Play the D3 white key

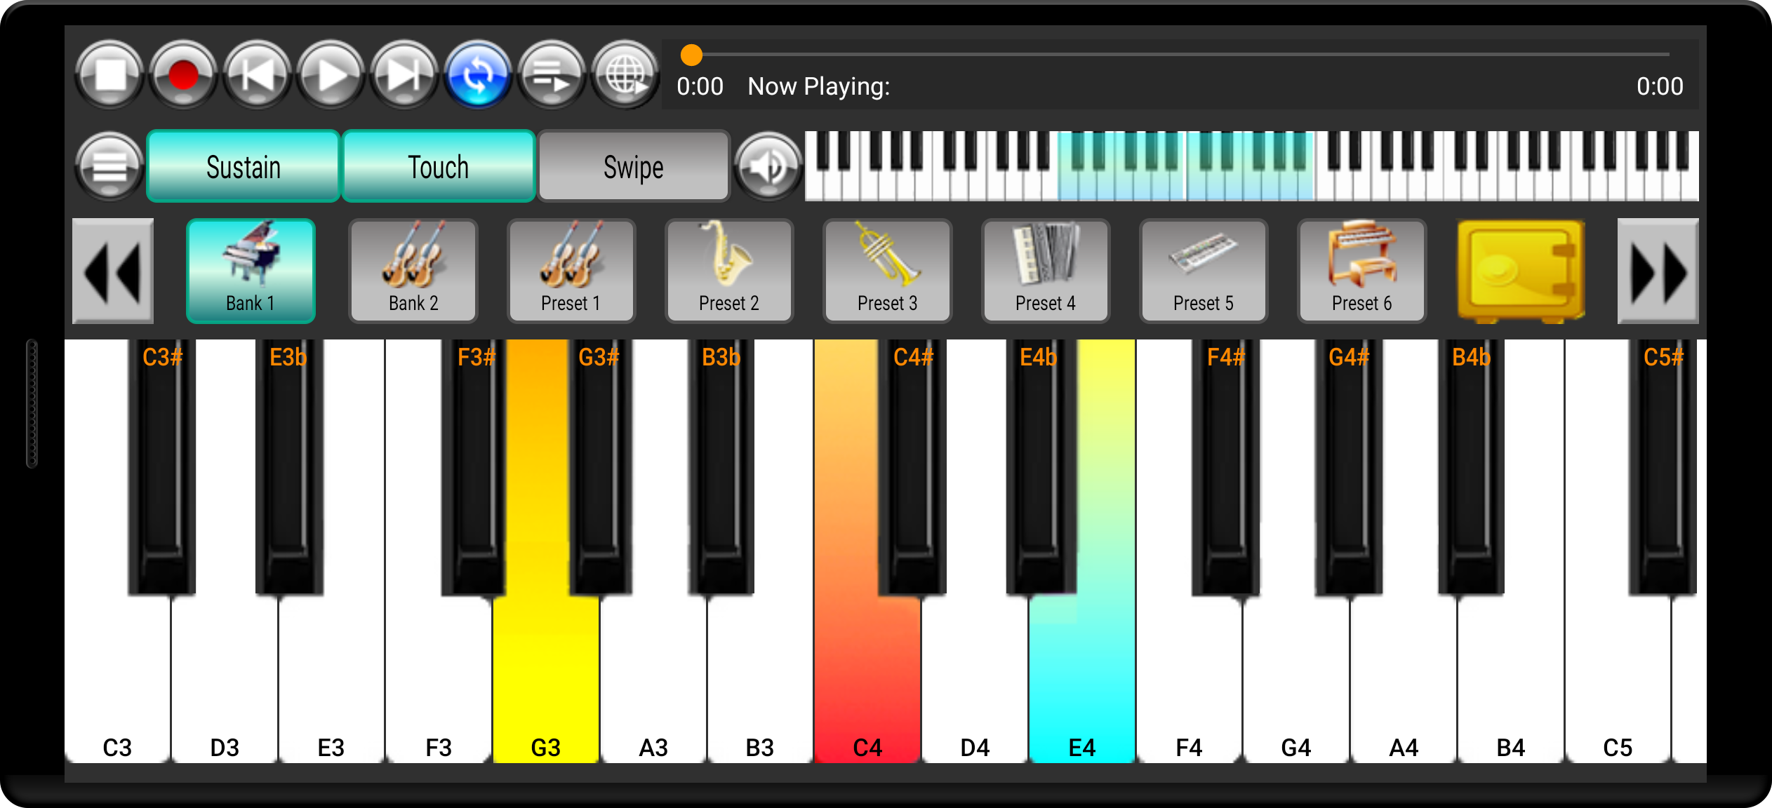[225, 680]
